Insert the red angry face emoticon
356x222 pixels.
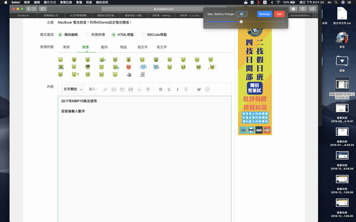point(129,67)
